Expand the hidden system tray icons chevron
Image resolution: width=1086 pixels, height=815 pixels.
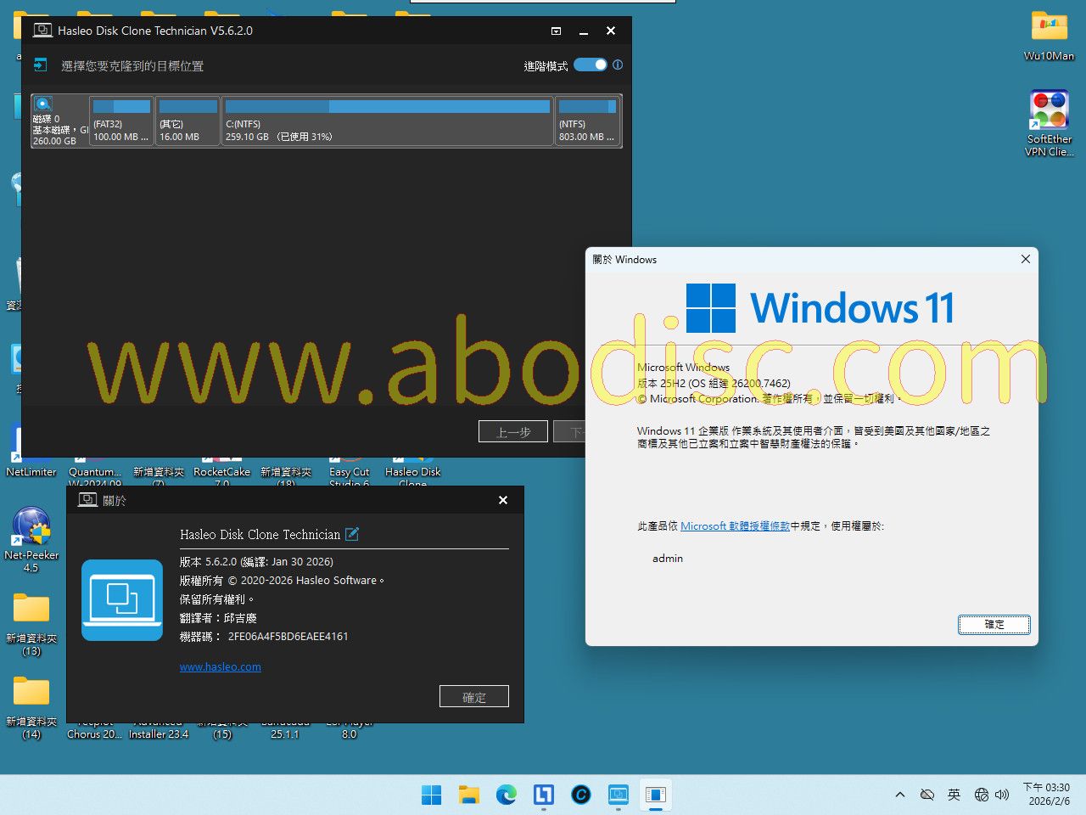pyautogui.click(x=900, y=795)
